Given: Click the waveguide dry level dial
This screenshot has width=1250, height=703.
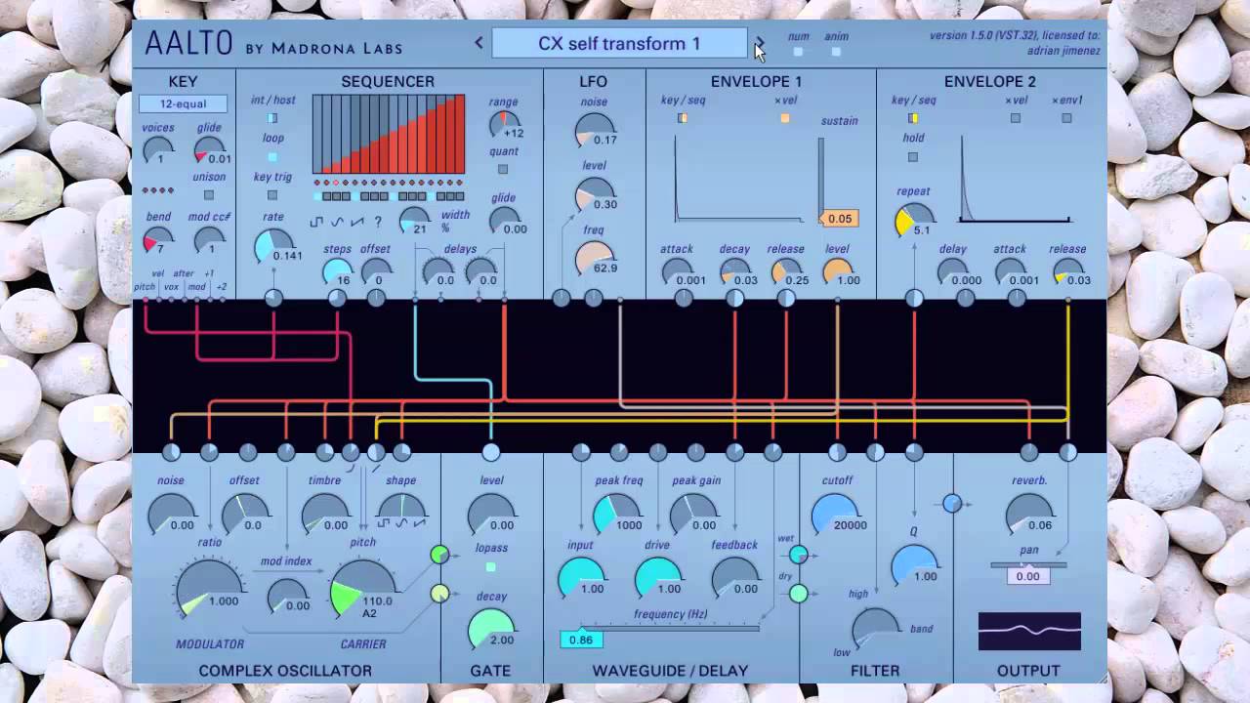Looking at the screenshot, I should 799,593.
